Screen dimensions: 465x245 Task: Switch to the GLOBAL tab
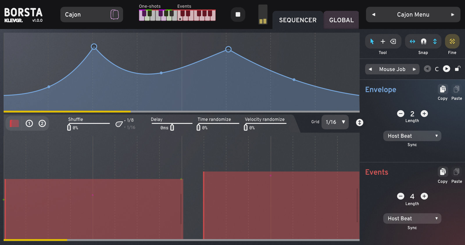[x=341, y=20]
